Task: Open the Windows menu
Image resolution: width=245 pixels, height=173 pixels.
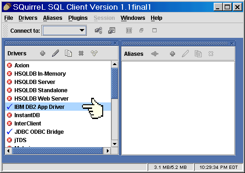Action: (133, 18)
